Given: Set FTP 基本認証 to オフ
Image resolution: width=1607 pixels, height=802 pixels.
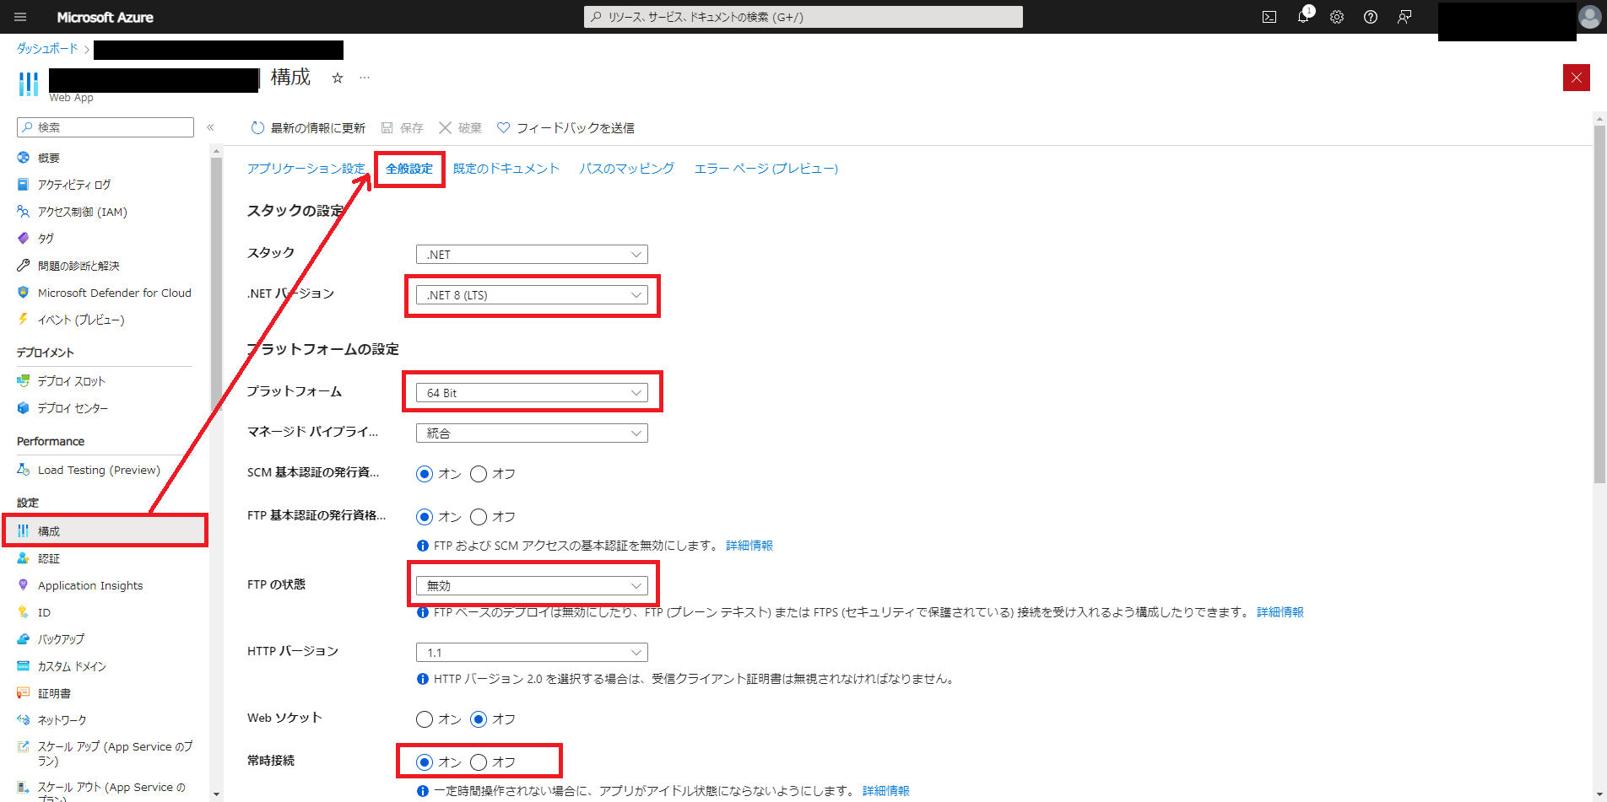Looking at the screenshot, I should click(x=479, y=517).
